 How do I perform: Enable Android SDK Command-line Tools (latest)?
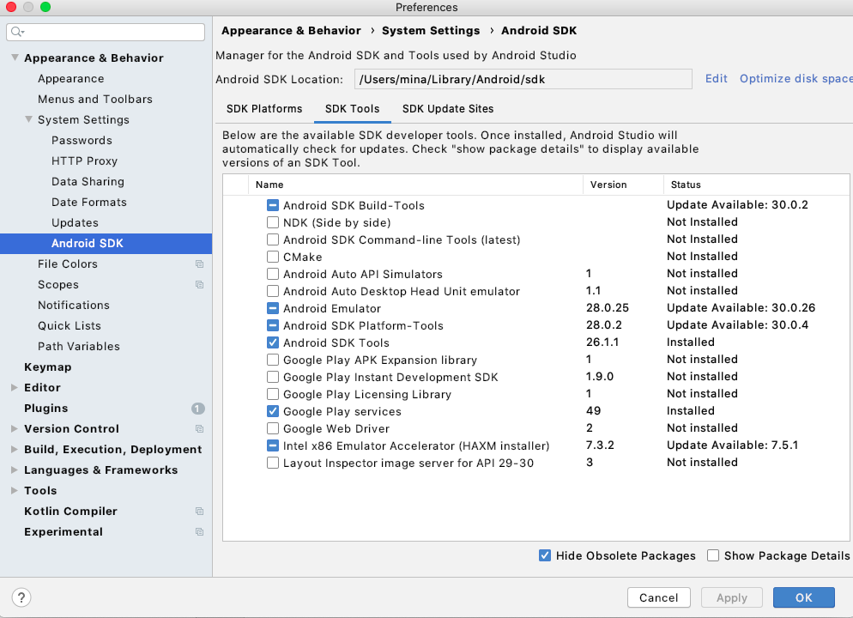click(273, 239)
